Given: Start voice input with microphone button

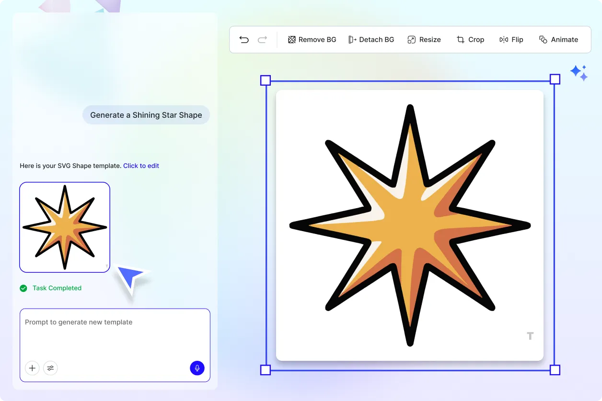Looking at the screenshot, I should [197, 368].
